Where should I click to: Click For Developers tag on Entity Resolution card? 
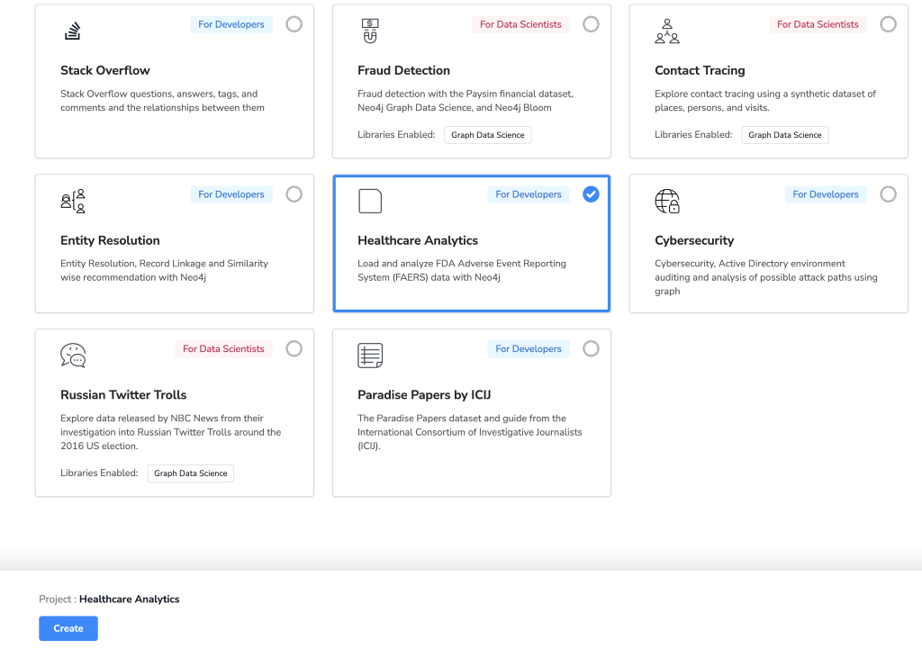tap(231, 194)
